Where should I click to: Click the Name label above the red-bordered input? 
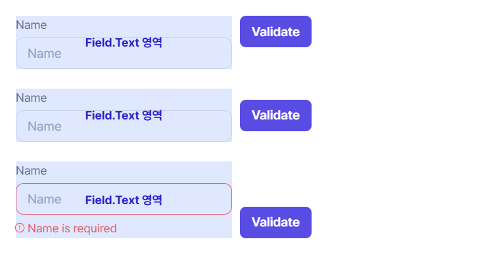(x=31, y=171)
